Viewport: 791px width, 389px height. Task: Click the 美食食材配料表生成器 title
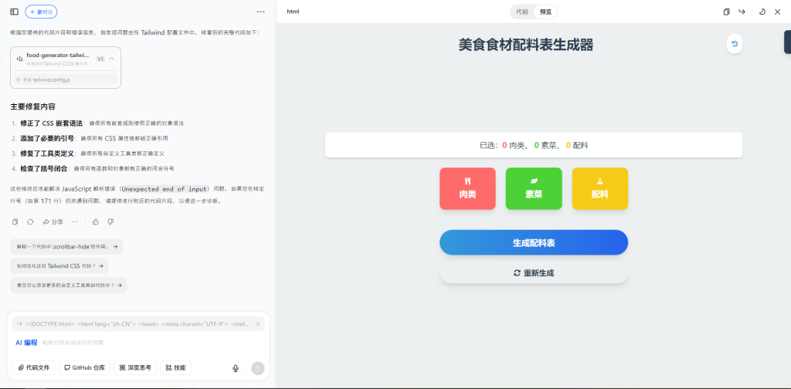pyautogui.click(x=525, y=44)
